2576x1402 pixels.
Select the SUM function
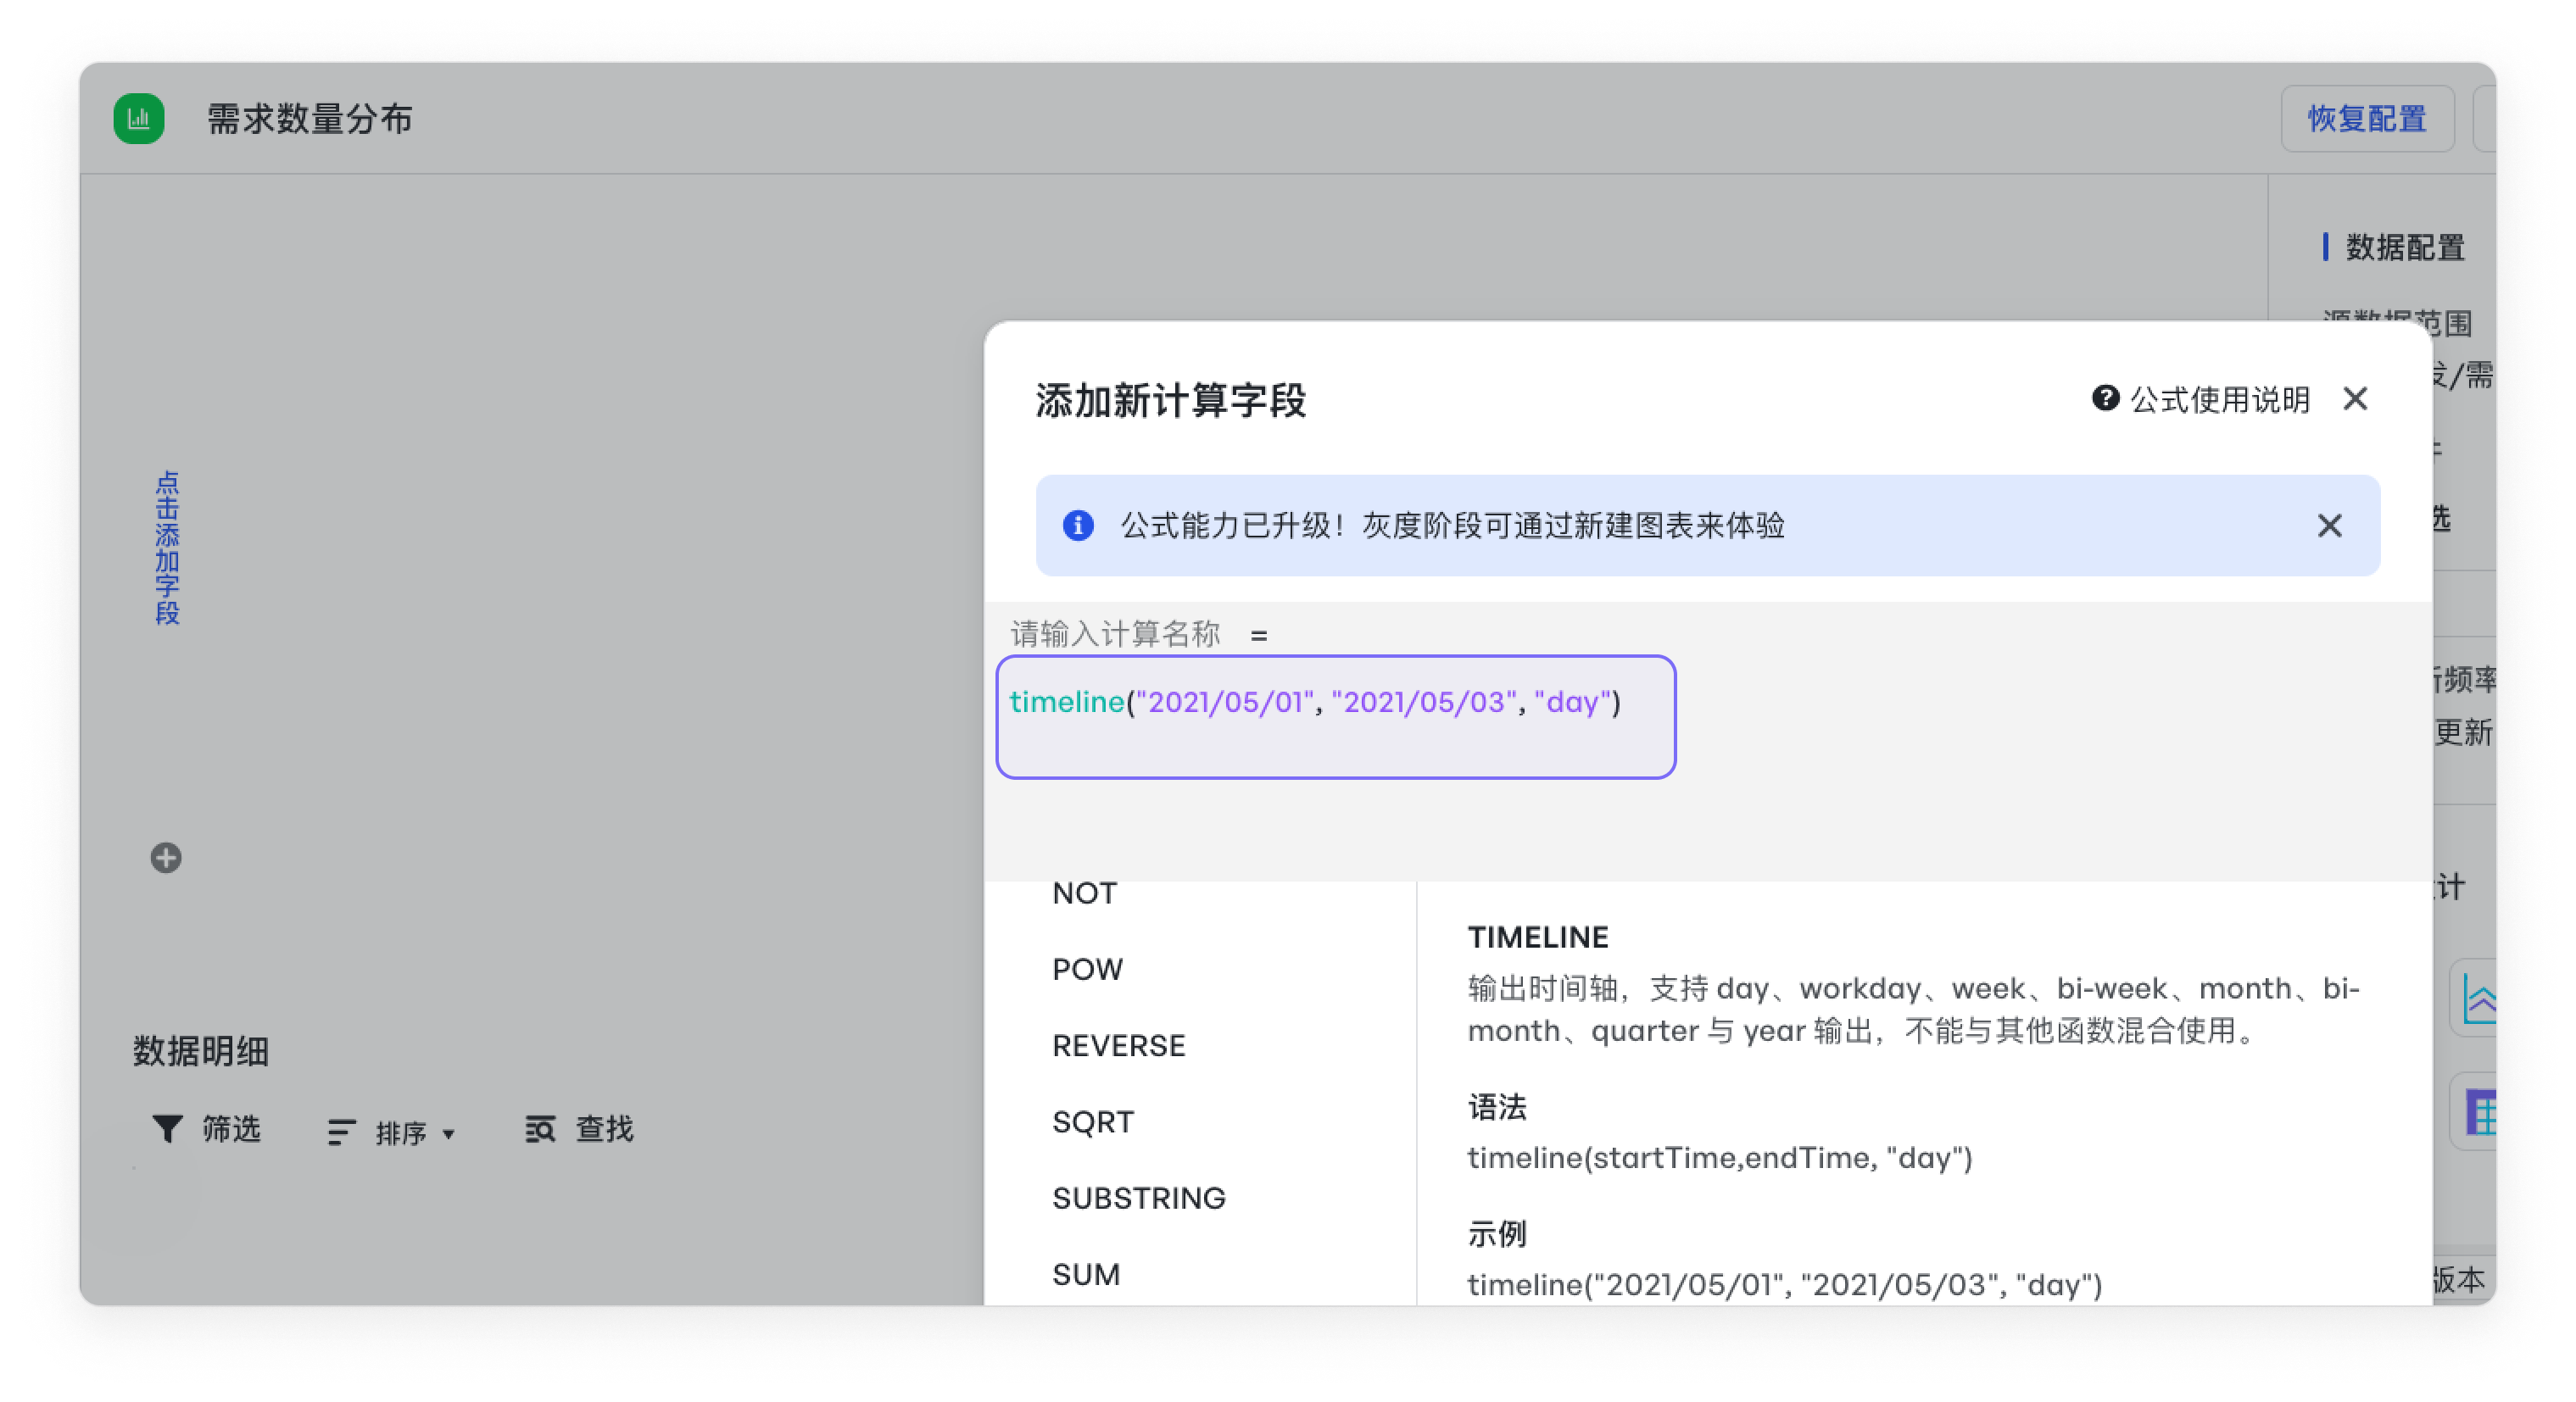pyautogui.click(x=1085, y=1274)
